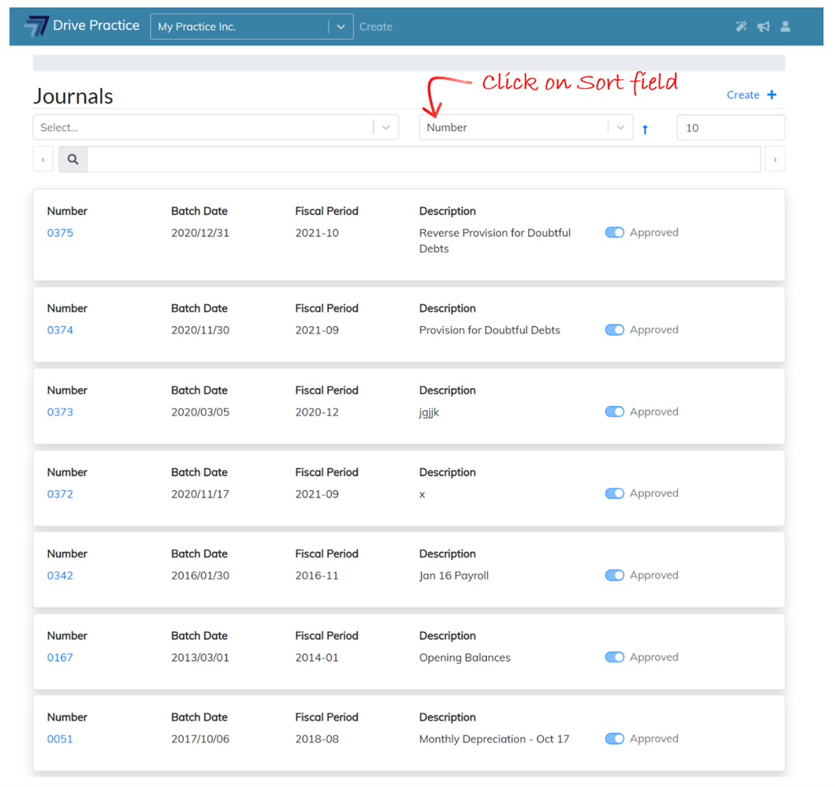Select batch date 2016/01/30
This screenshot has height=787, width=835.
[x=200, y=576]
